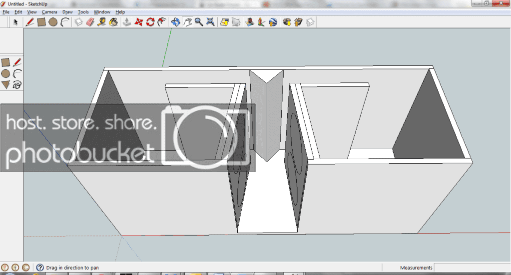Viewport: 511px width, 275px height.
Task: Click the Toggle Terrain icon
Action: pyautogui.click(x=236, y=22)
